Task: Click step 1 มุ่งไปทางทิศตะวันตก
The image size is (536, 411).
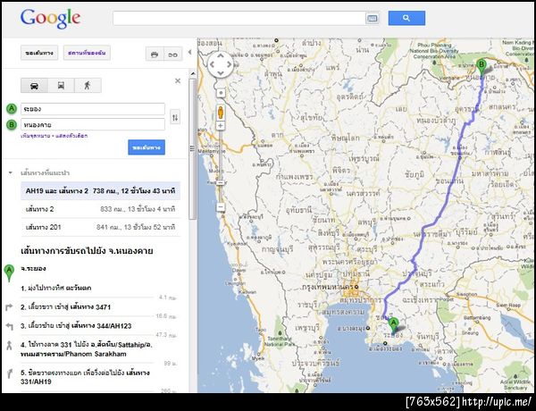Action: point(56,289)
